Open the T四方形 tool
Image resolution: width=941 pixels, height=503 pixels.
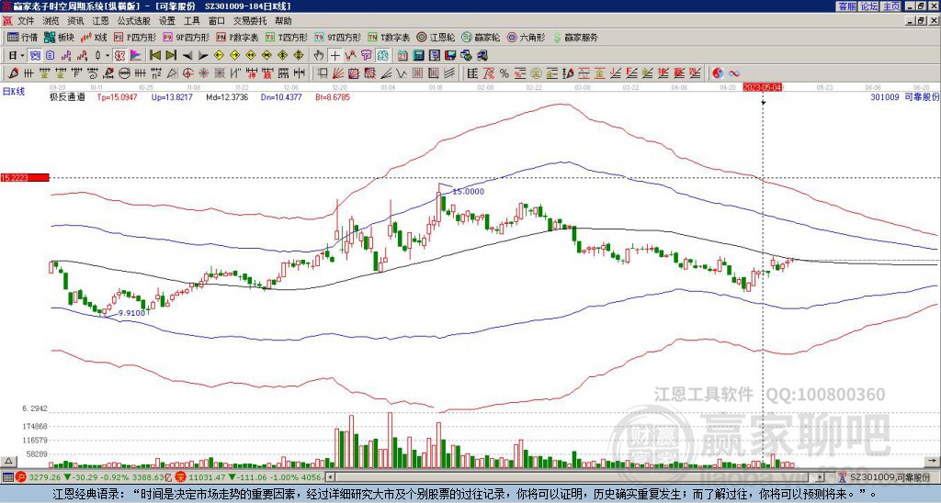tap(287, 37)
